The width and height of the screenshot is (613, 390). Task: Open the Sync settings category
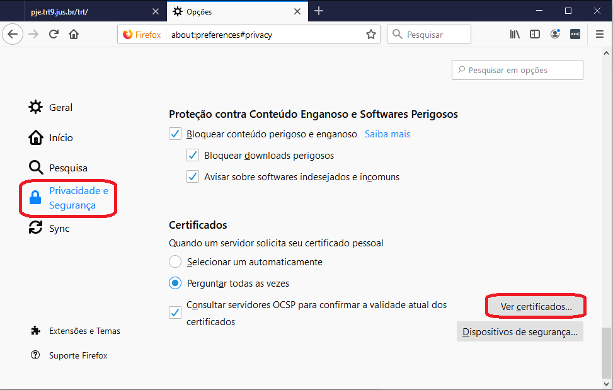coord(49,228)
